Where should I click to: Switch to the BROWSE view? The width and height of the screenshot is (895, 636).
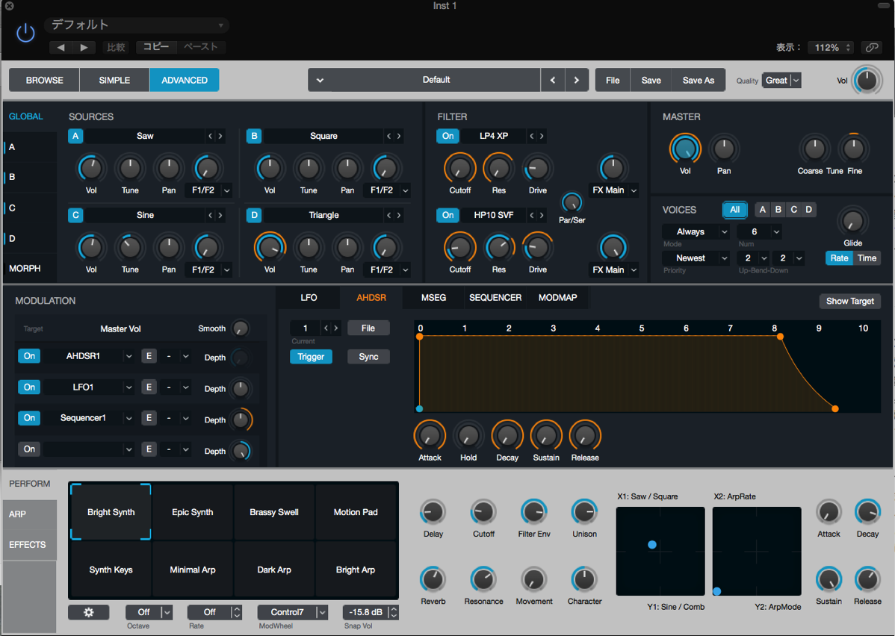click(x=45, y=80)
